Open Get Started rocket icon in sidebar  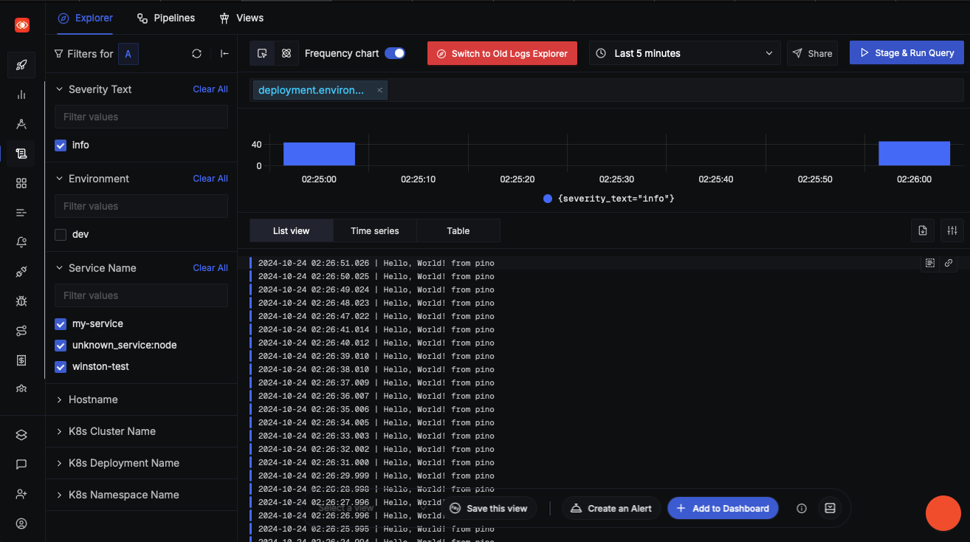click(x=21, y=65)
